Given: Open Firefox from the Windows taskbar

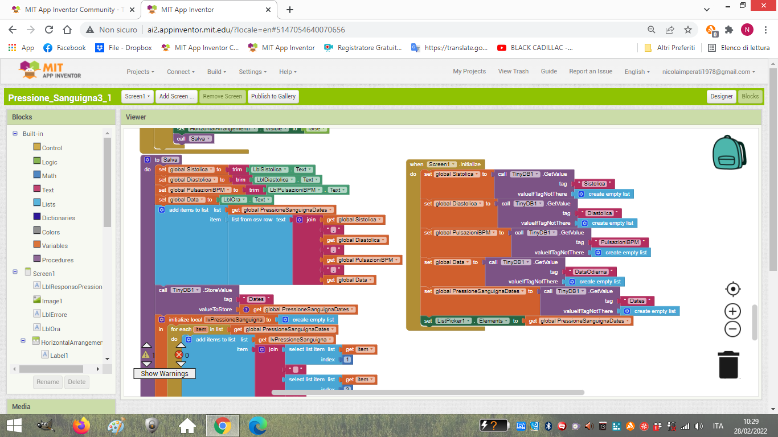Looking at the screenshot, I should (81, 425).
